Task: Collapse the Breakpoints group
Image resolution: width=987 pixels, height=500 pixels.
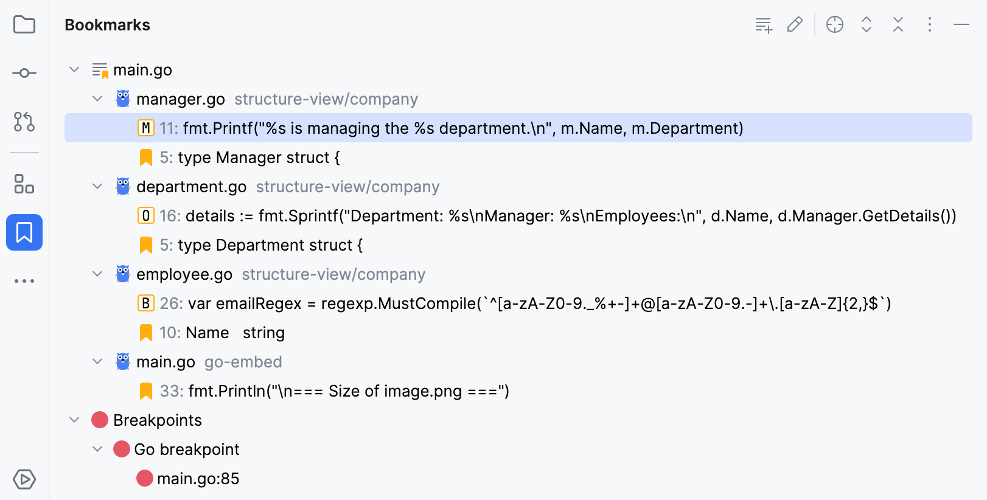Action: tap(74, 420)
